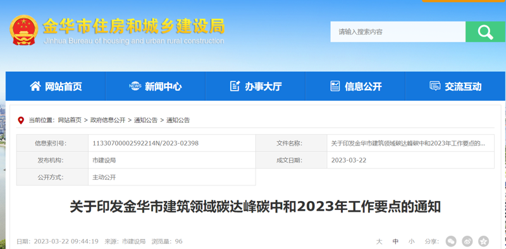Click the NEWS globe icon

pyautogui.click(x=135, y=86)
